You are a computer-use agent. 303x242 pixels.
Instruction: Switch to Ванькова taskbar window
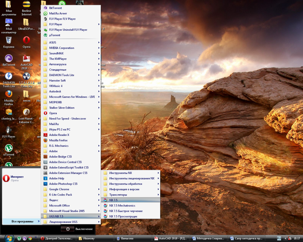pos(133,239)
